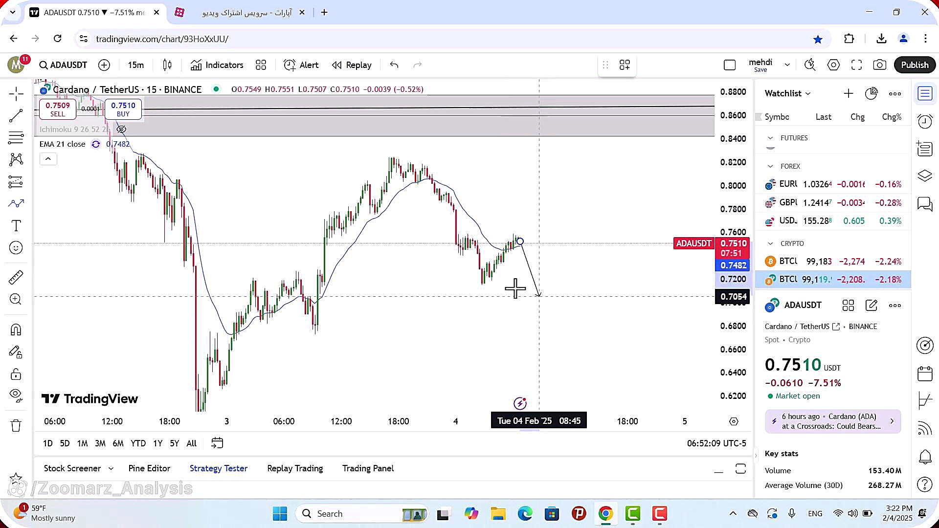Set the range to YTD
This screenshot has width=939, height=528.
pos(138,443)
